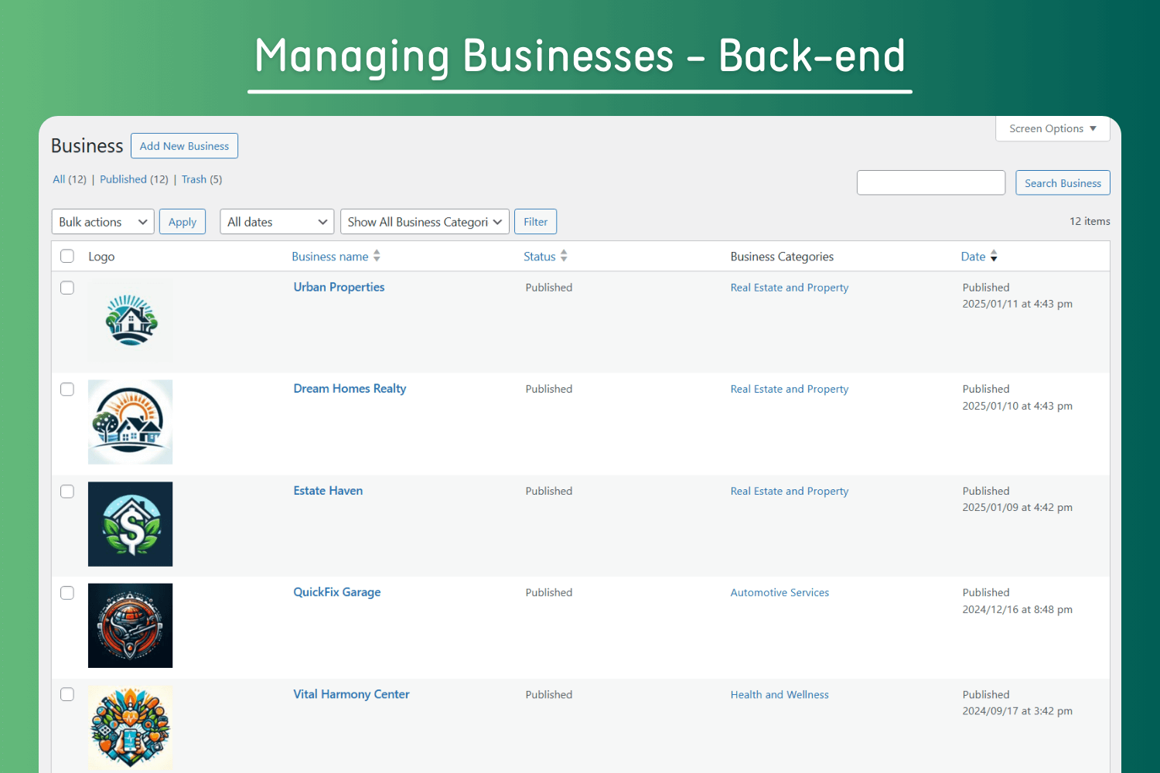Open the QuickFix Garage business link
The height and width of the screenshot is (773, 1160).
337,592
